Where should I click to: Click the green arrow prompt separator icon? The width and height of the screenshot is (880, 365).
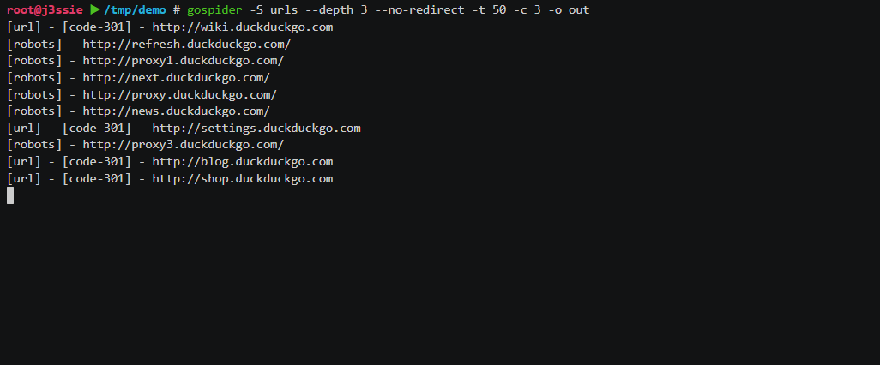(x=94, y=10)
